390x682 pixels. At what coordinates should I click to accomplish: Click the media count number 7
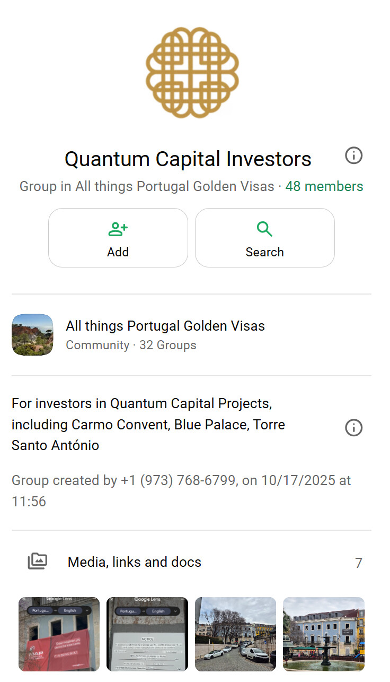click(359, 563)
